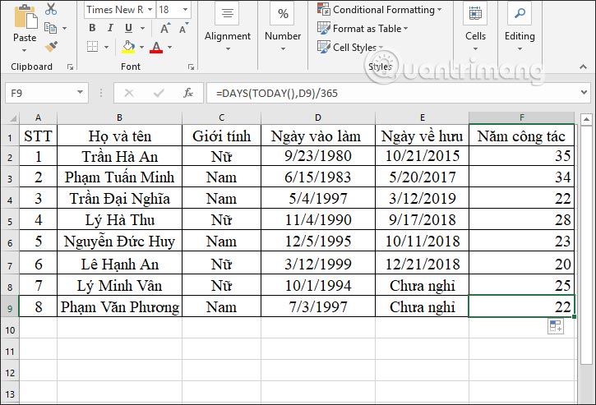
Task: Open the Paste options arrow
Action: point(25,50)
